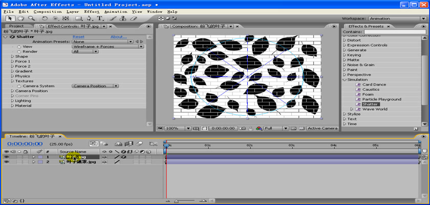The height and width of the screenshot is (205, 430).
Task: Toggle Shatter effect enable switch
Action: click(12, 37)
